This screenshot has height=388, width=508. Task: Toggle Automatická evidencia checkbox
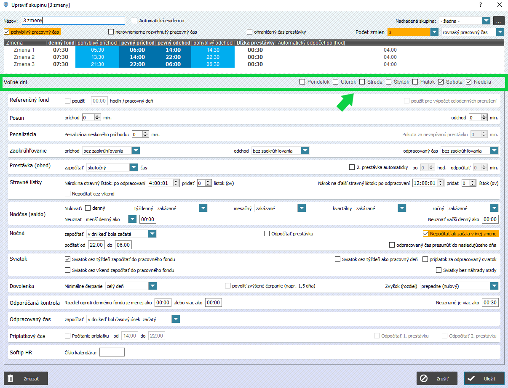pyautogui.click(x=135, y=20)
